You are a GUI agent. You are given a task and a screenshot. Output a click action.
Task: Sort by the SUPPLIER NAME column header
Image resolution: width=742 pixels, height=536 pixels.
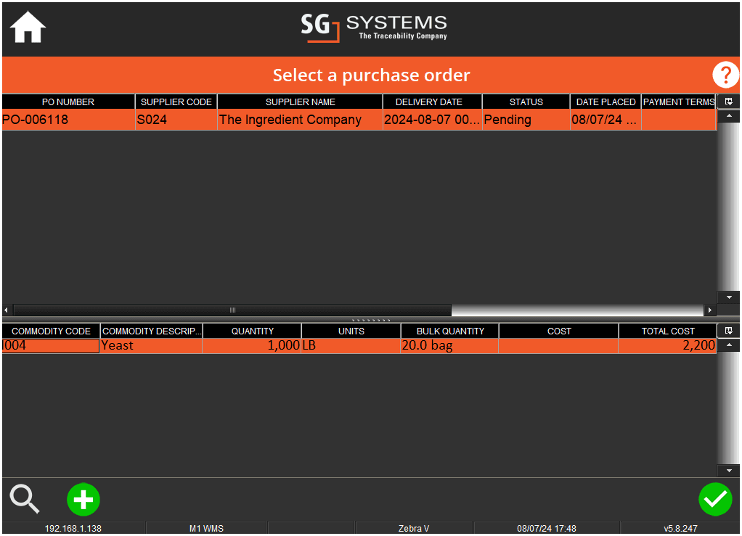pos(299,102)
